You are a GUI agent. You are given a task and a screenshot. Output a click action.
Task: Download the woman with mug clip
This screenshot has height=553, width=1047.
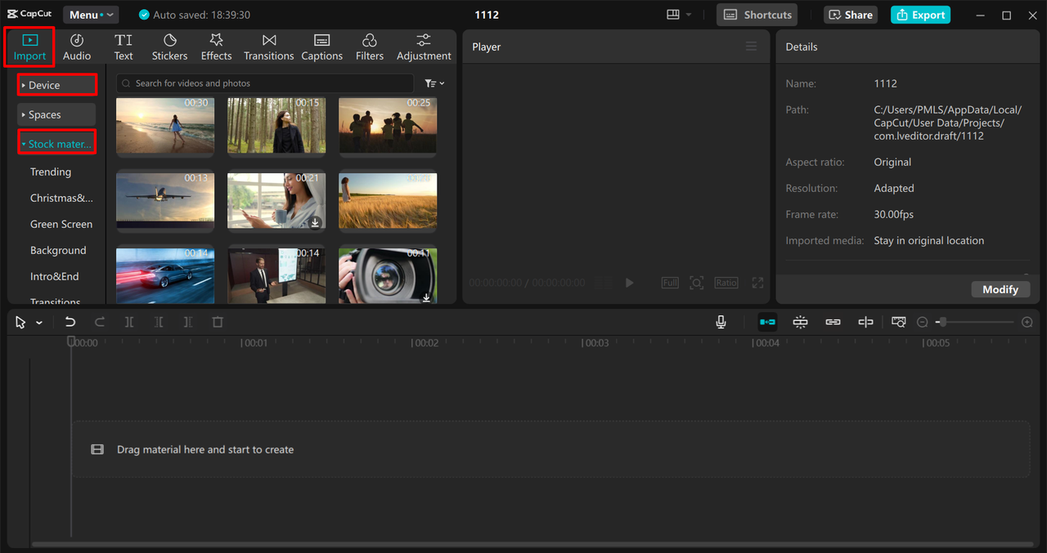pos(315,222)
